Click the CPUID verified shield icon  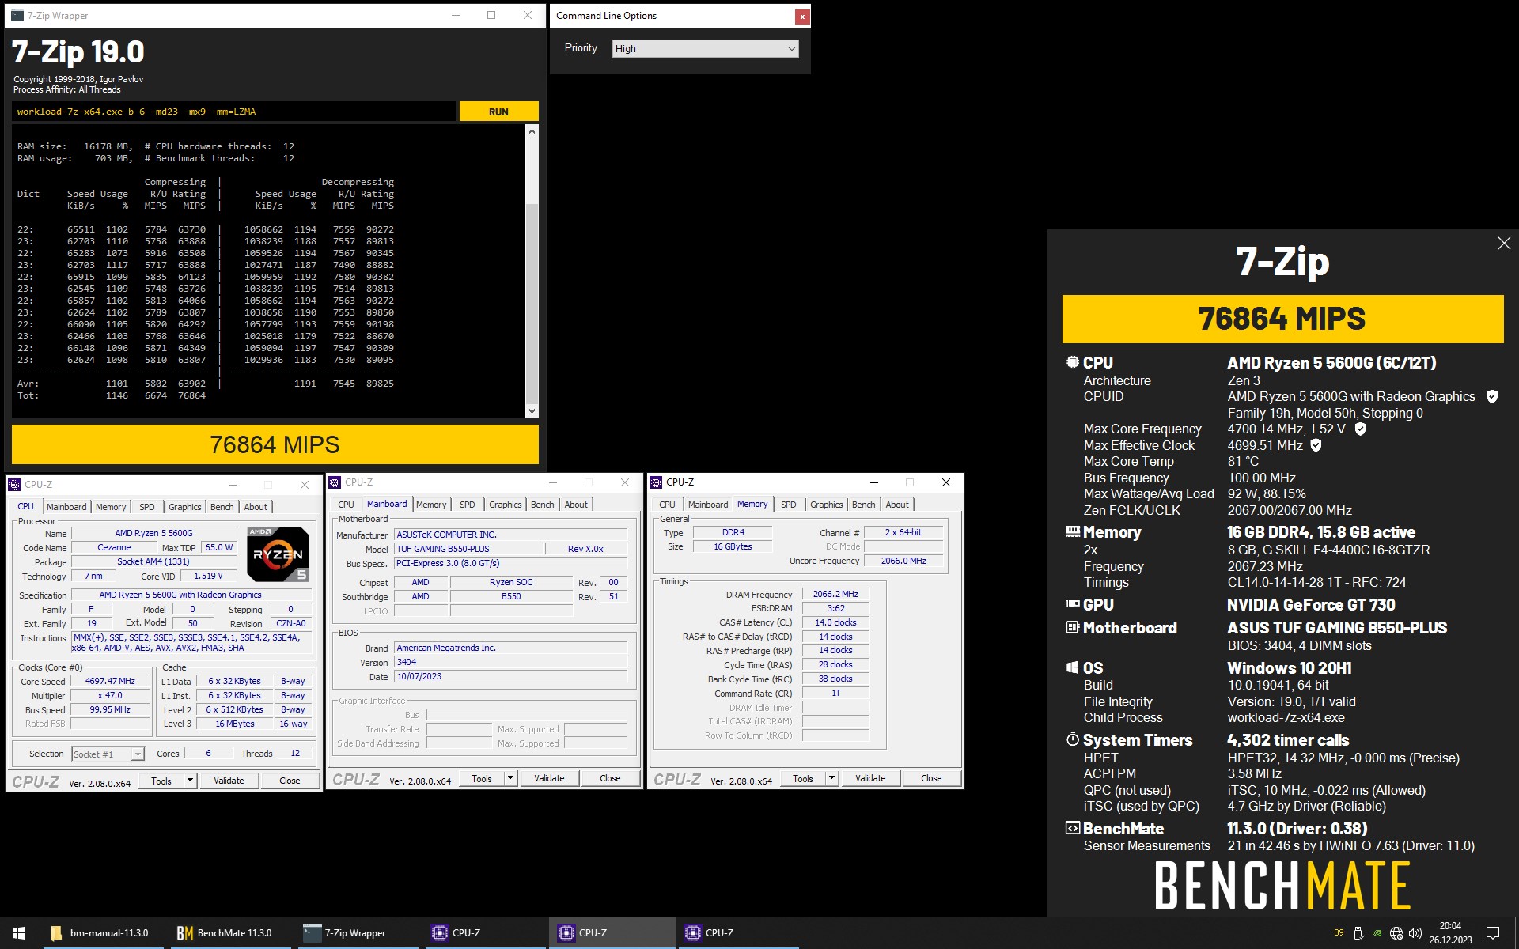click(1492, 396)
